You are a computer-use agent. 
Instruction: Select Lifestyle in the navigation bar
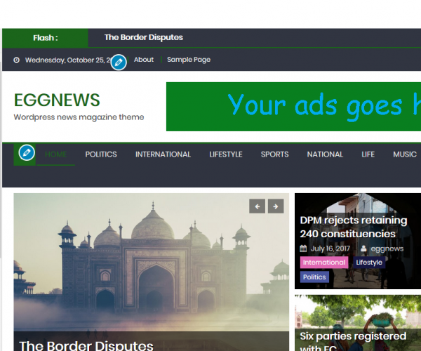pos(226,154)
